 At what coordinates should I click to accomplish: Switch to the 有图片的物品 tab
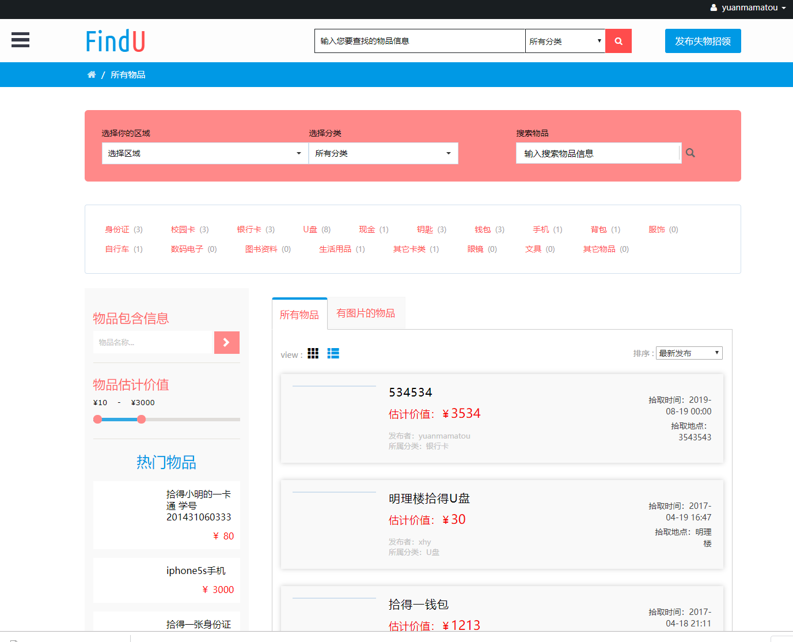click(366, 313)
